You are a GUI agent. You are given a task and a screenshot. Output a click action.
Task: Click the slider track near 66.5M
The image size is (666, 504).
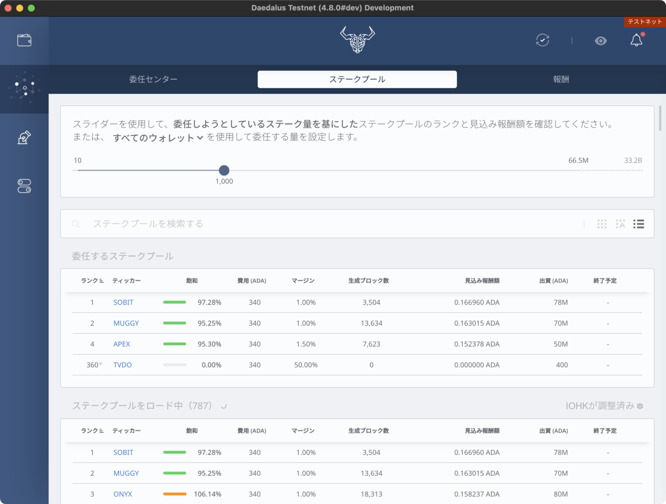(x=579, y=170)
